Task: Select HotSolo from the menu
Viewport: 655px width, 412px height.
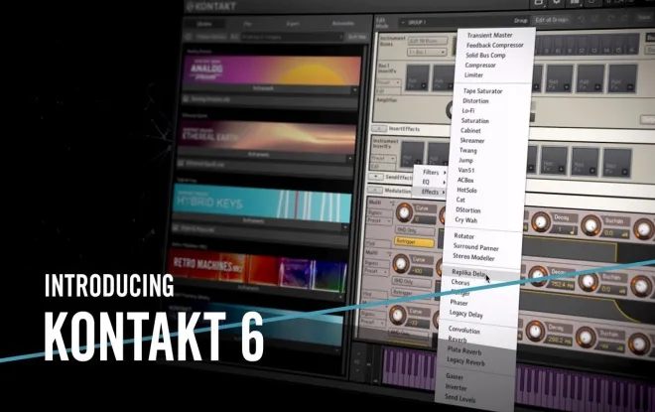Action: 466,191
